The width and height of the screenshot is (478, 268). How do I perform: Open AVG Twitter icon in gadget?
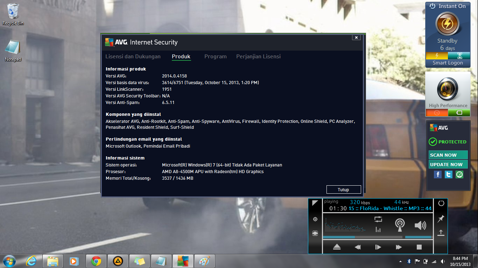tap(449, 174)
